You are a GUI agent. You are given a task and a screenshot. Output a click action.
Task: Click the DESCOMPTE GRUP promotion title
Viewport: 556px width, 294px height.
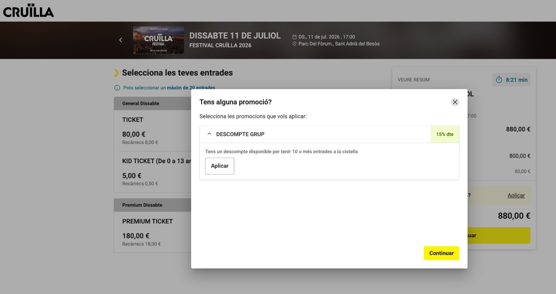(240, 134)
